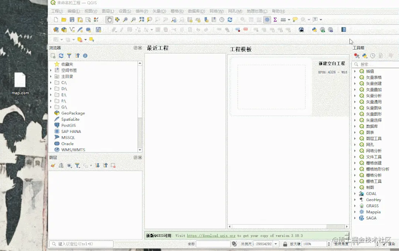Open toolbox history clock icon
This screenshot has width=399, height=251.
[372, 56]
